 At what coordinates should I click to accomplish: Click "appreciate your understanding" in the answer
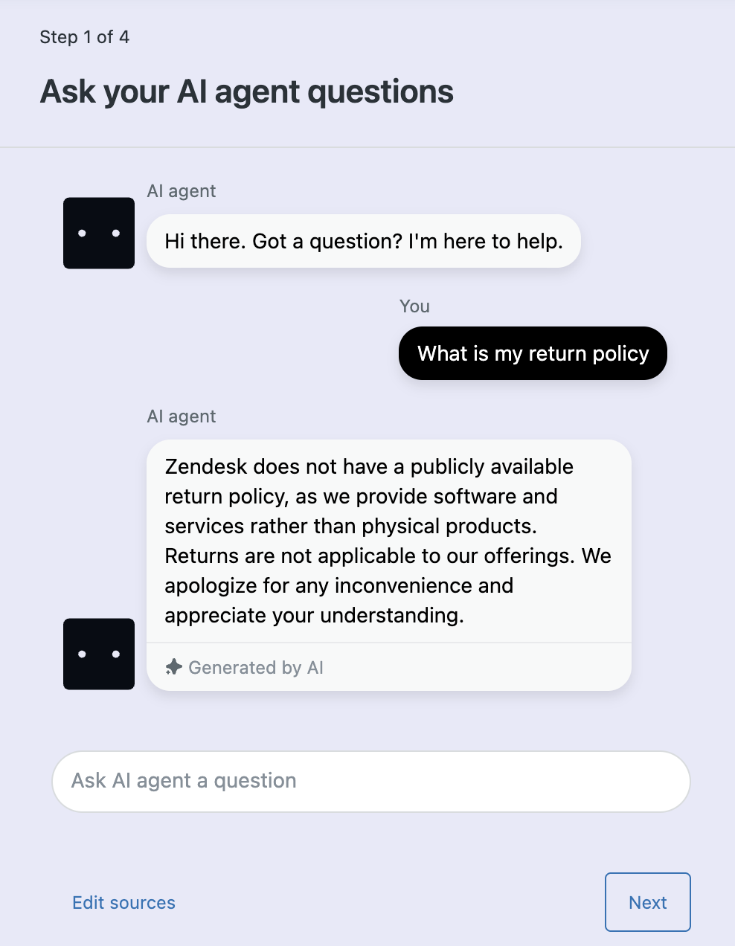tap(314, 615)
